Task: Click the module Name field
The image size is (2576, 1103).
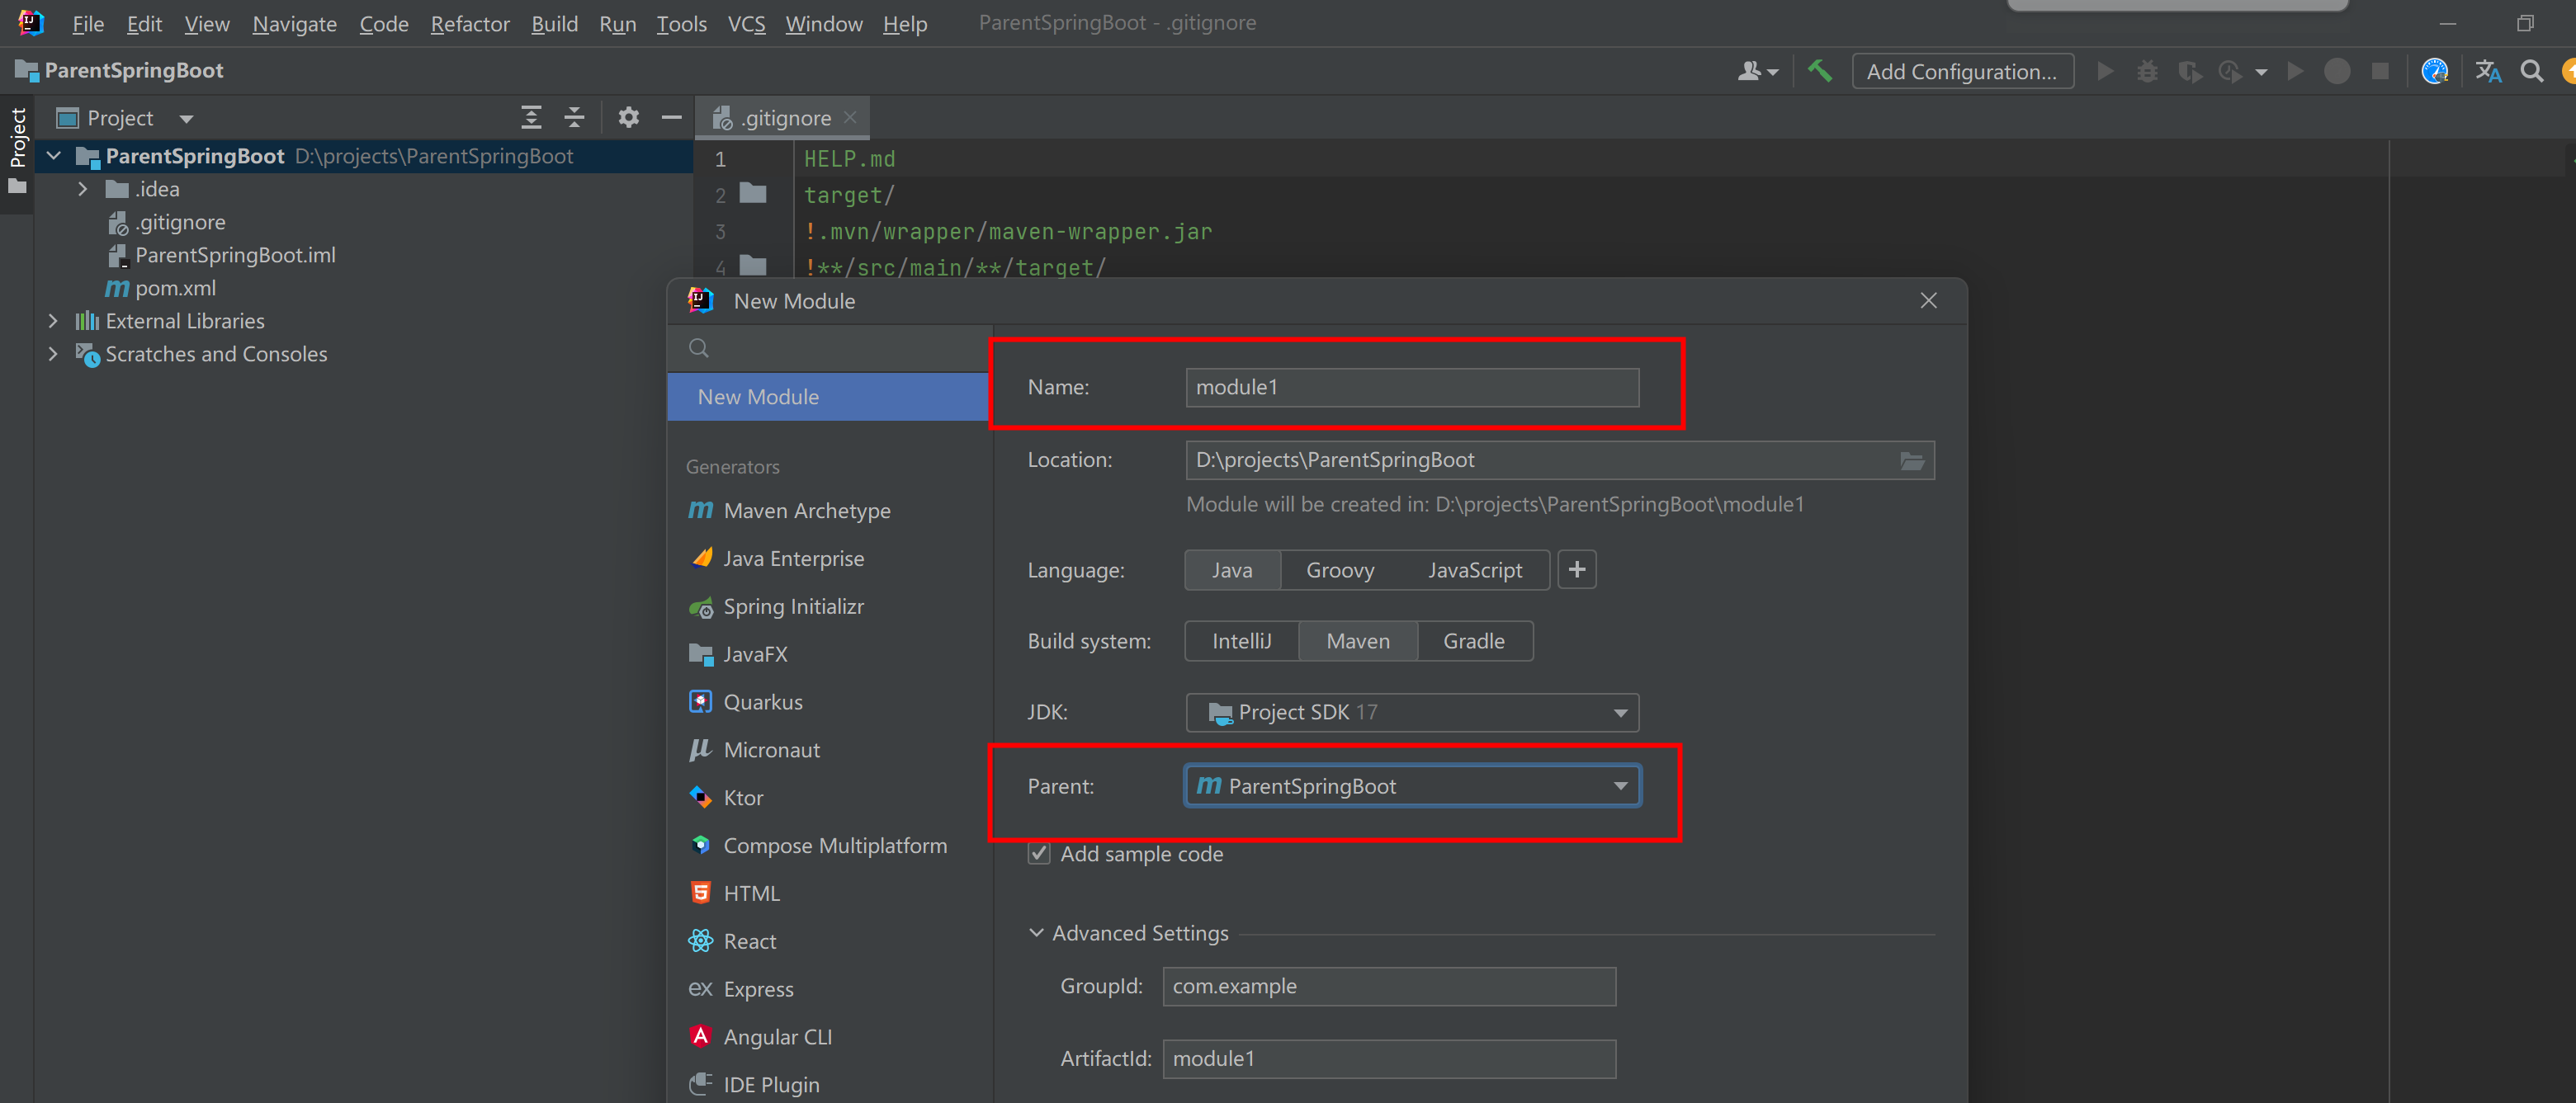Action: [1412, 388]
